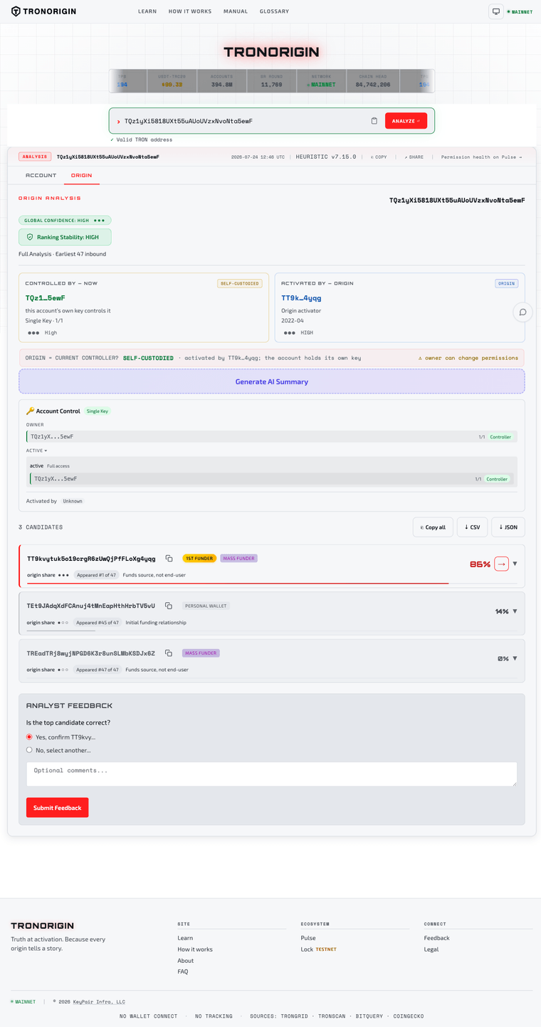Copy address TT9kvytuk5o19crgR6zUwQjPfFLoXg4yqg

(169, 559)
